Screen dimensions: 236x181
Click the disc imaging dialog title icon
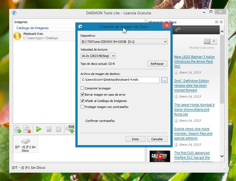80,27
